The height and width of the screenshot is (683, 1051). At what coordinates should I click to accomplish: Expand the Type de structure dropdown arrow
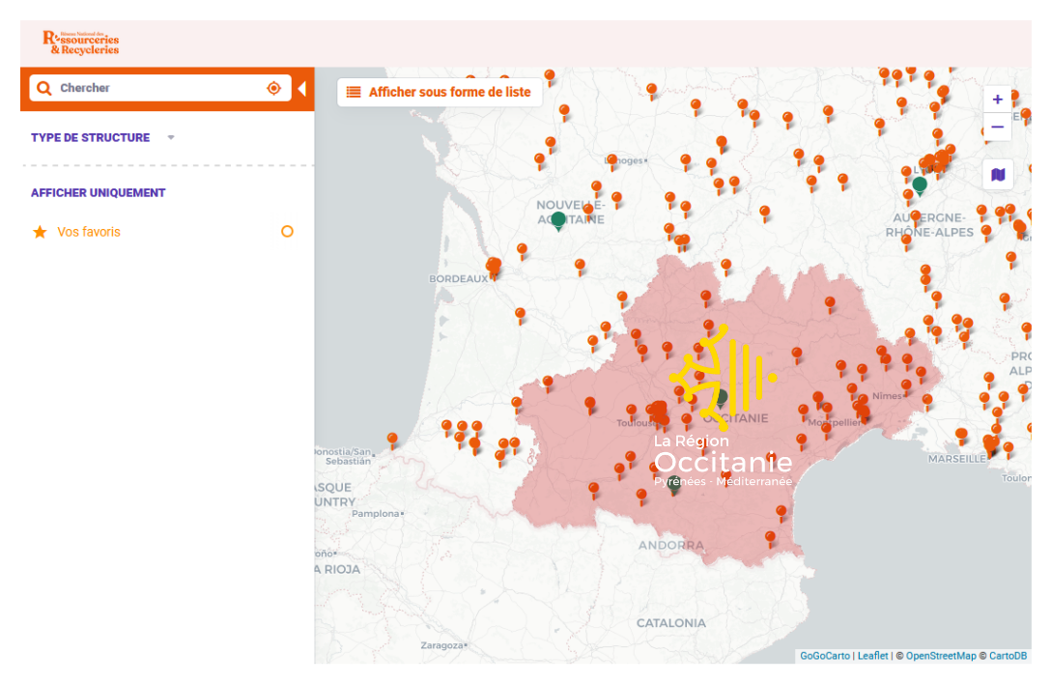coord(171,137)
